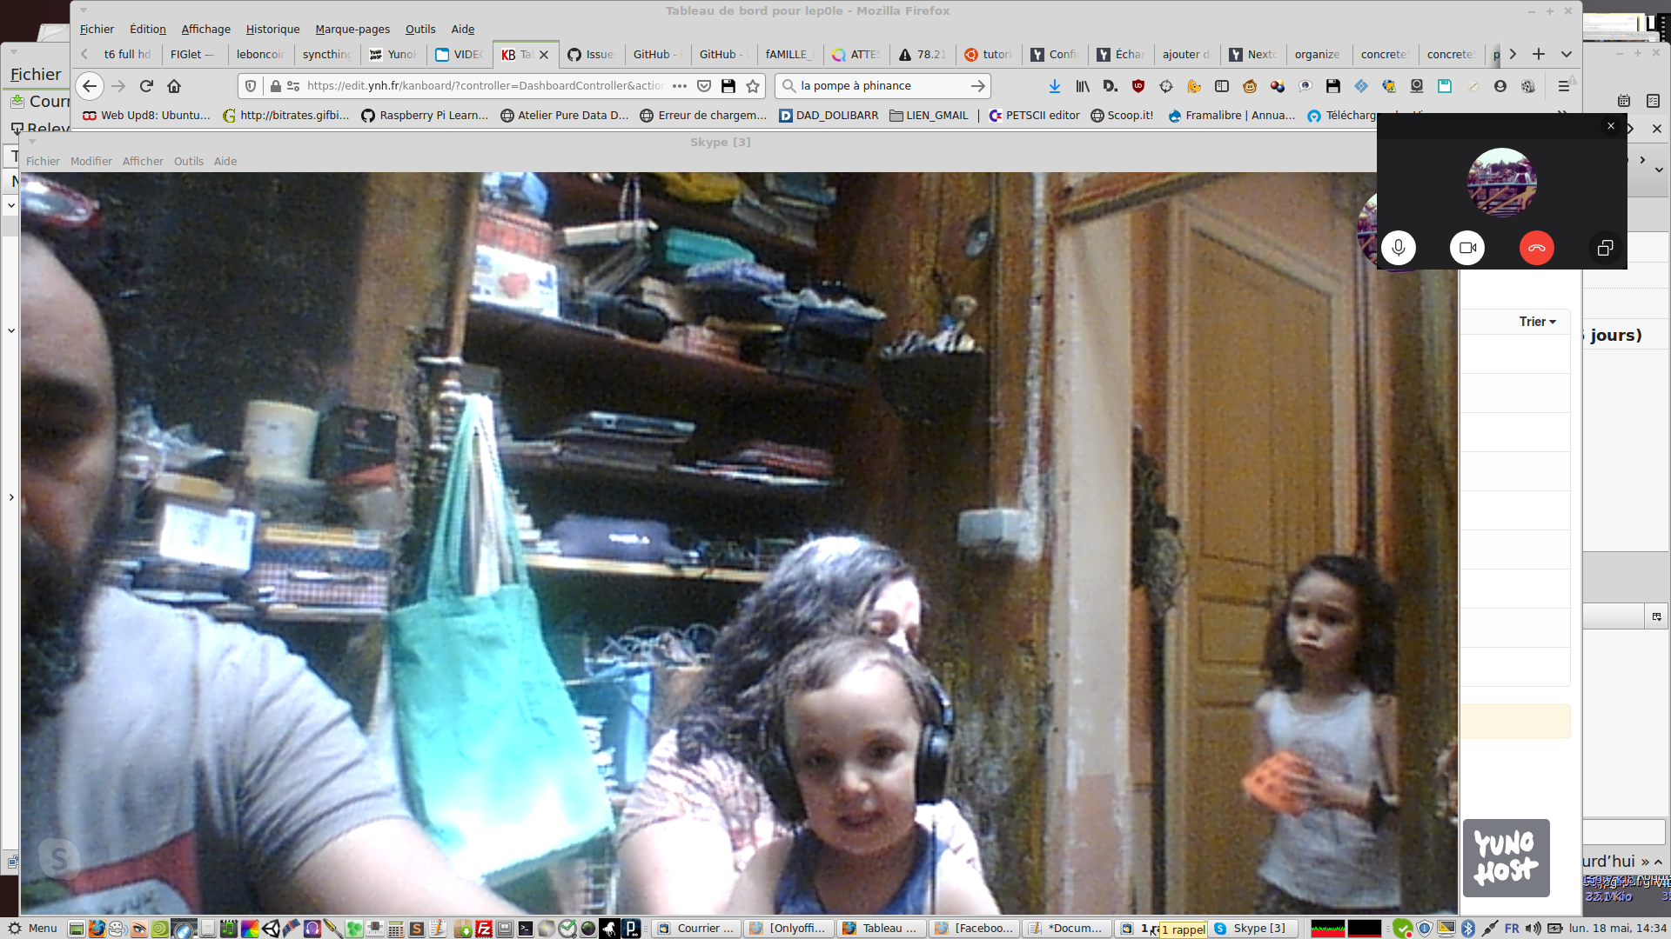The height and width of the screenshot is (939, 1671).
Task: Open the Firefox hamburger menu
Action: 1563,86
